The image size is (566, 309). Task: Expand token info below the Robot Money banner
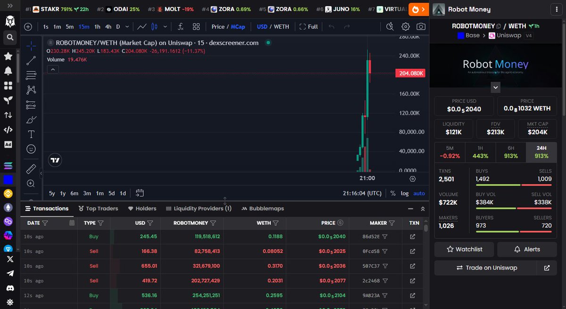495,87
